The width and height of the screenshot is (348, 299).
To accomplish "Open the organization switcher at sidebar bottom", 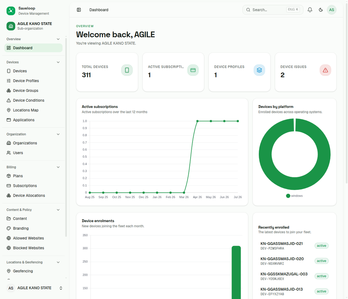I will coord(34,288).
